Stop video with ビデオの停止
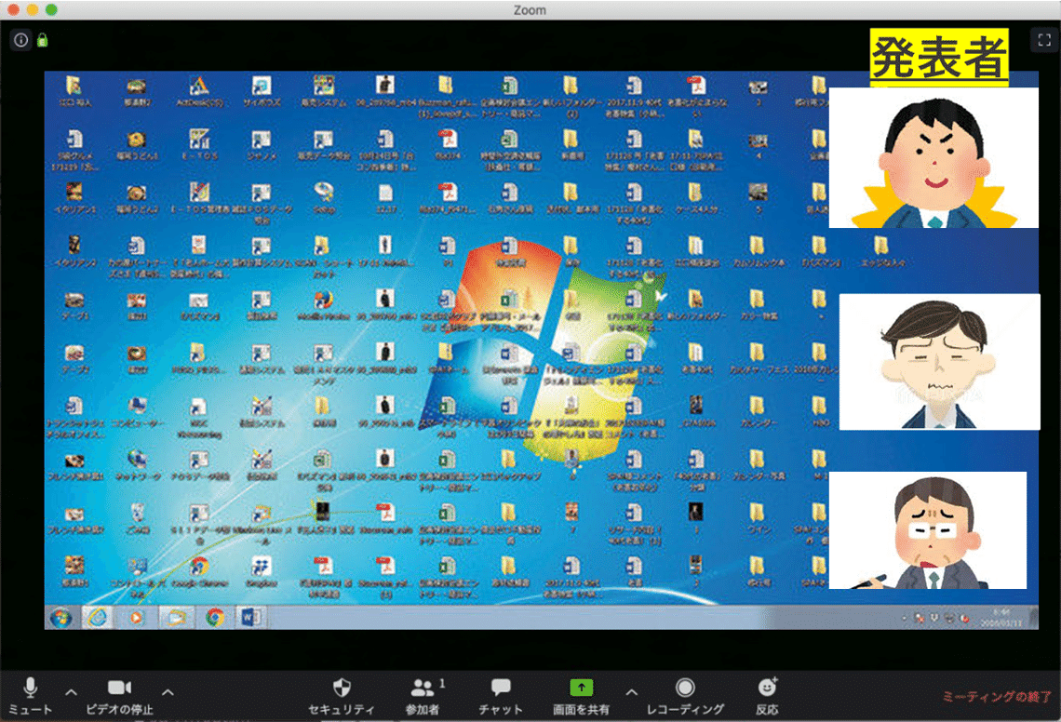 pyautogui.click(x=119, y=696)
